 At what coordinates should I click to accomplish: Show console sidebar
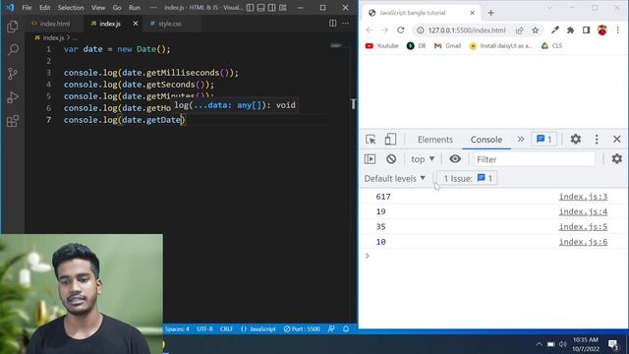pyautogui.click(x=370, y=159)
